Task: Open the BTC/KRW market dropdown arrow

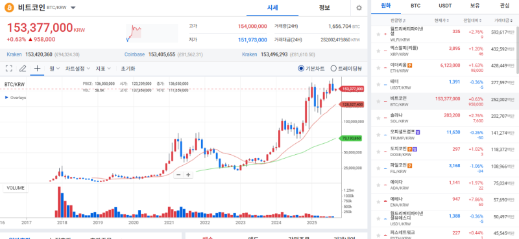Action: [x=73, y=8]
